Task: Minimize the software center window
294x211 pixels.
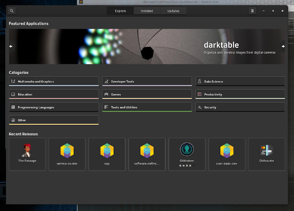Action: pos(263,11)
